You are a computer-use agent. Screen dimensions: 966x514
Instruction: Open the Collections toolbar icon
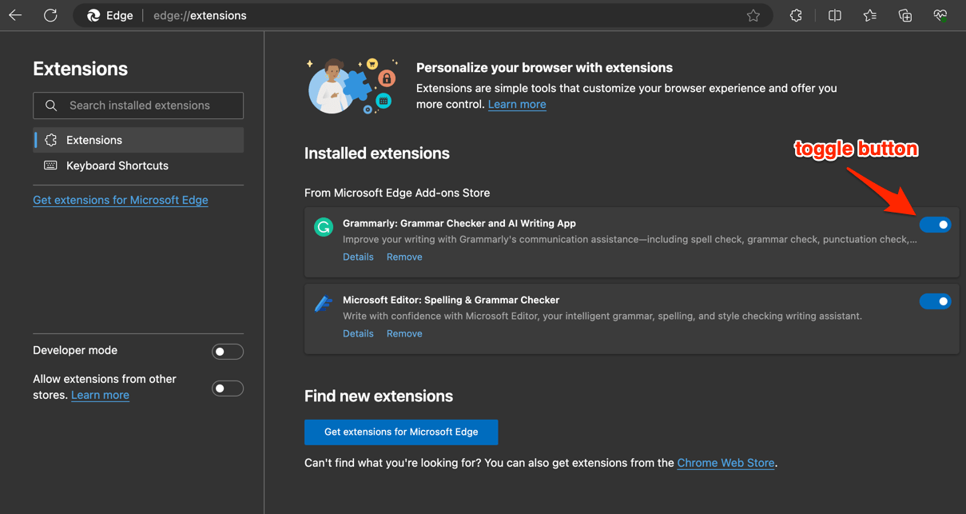coord(904,15)
